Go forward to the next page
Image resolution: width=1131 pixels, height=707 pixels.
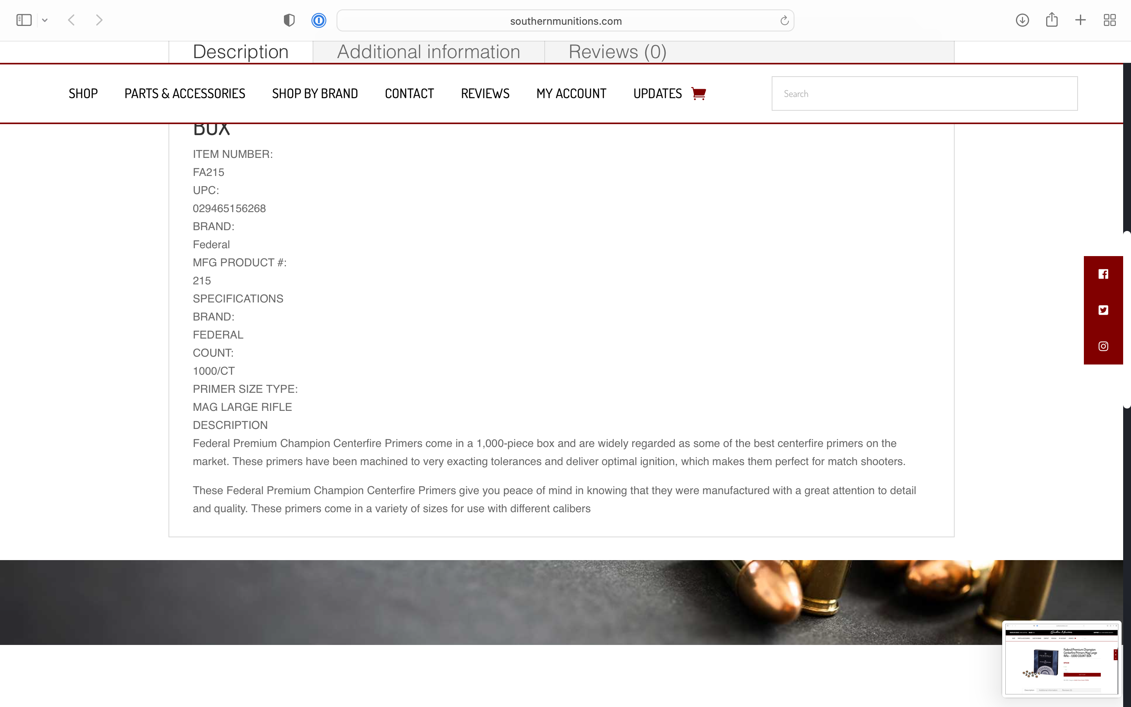coord(99,20)
